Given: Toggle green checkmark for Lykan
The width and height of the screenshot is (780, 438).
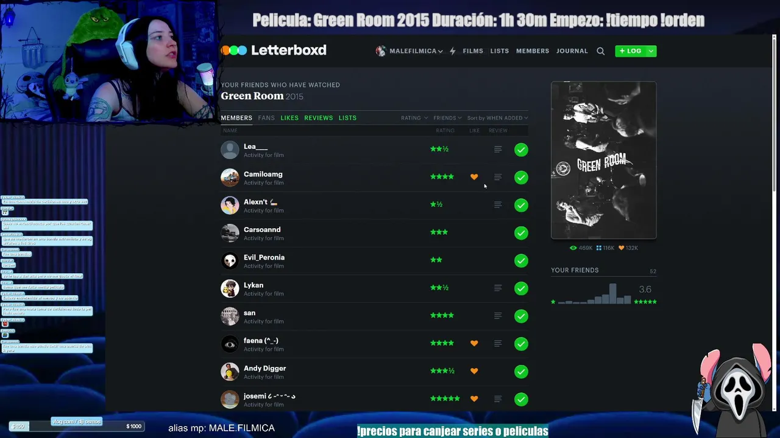Looking at the screenshot, I should (521, 288).
